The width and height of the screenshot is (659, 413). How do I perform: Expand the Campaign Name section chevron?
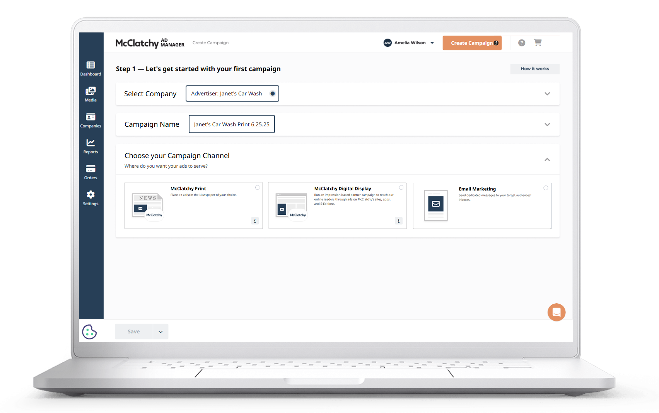click(x=547, y=124)
